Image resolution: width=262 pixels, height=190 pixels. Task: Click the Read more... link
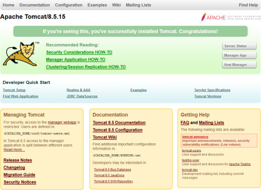[14, 150]
